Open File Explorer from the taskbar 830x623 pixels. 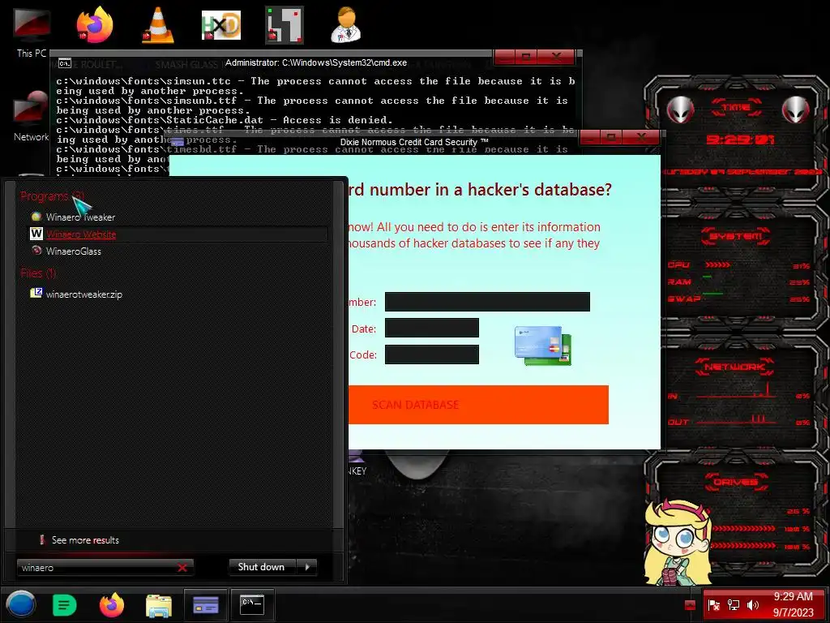pos(159,605)
